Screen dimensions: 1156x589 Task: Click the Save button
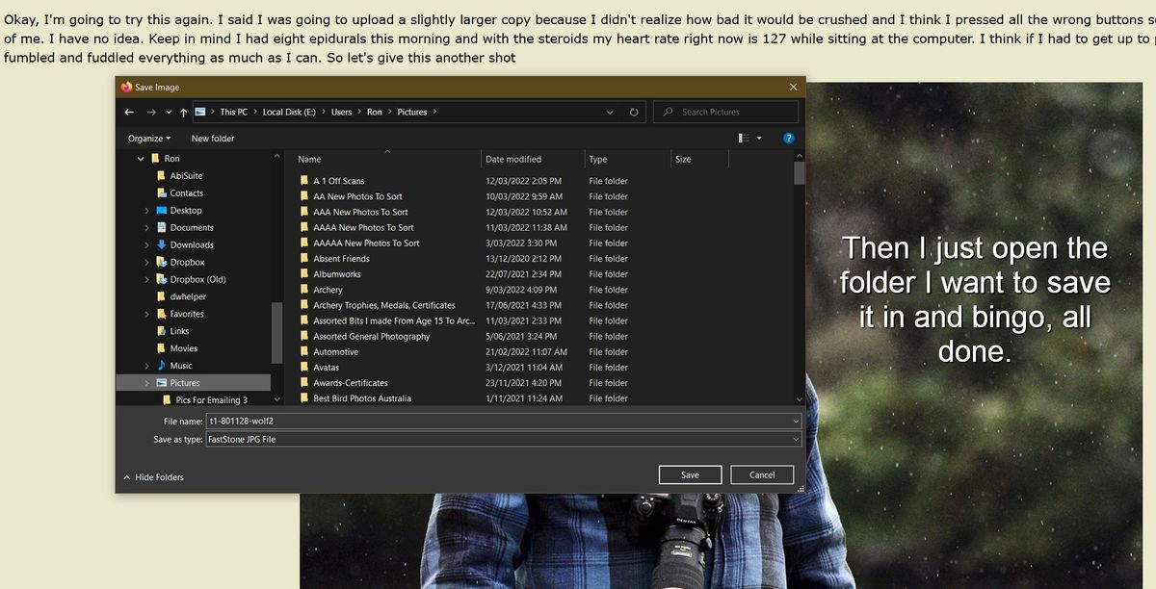(690, 474)
